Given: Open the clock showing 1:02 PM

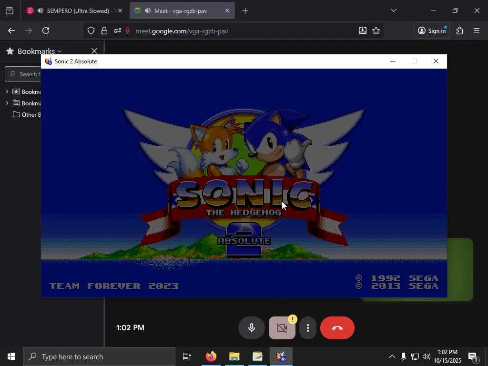Looking at the screenshot, I should pos(447,356).
